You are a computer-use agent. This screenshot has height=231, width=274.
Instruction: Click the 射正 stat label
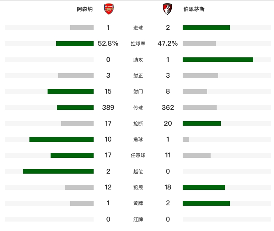pyautogui.click(x=138, y=75)
